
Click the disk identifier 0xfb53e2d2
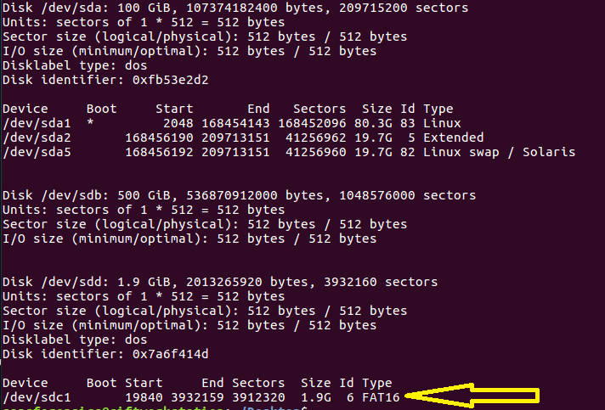[171, 80]
